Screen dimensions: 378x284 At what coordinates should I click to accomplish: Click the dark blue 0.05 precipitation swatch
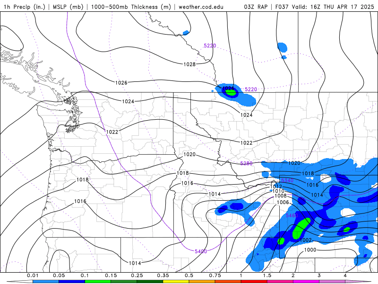72,282
